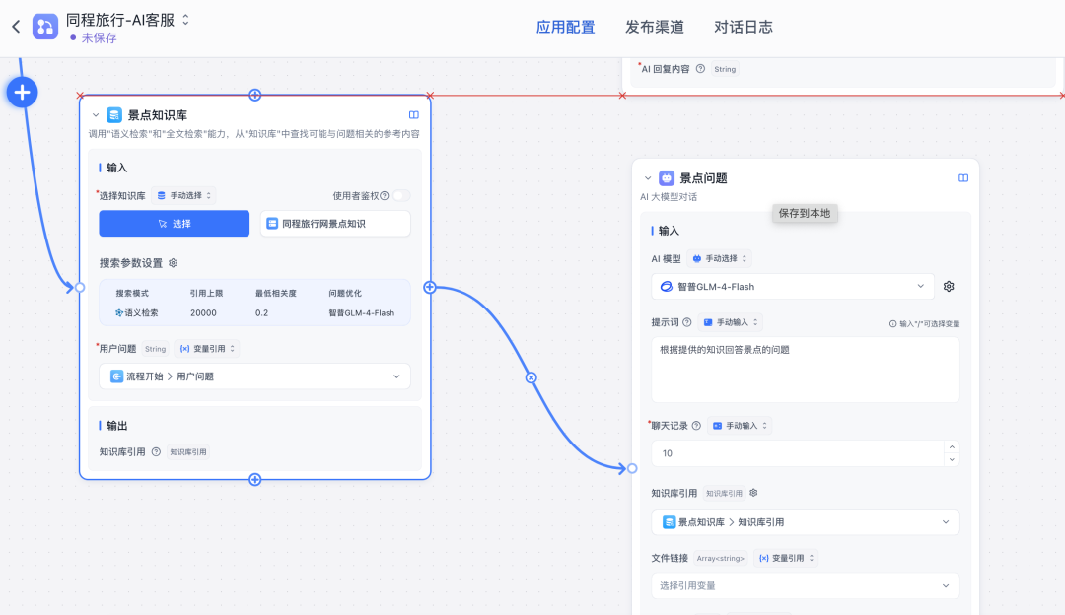Click the 保存到本地 tooltip button
Image resolution: width=1065 pixels, height=615 pixels.
pyautogui.click(x=805, y=213)
